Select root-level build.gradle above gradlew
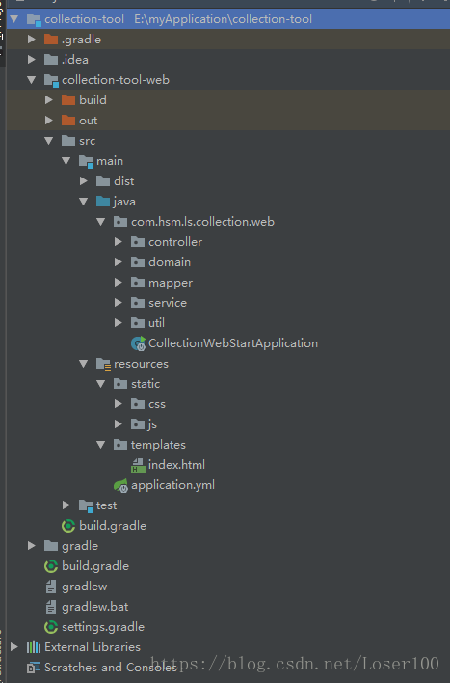 coord(95,566)
